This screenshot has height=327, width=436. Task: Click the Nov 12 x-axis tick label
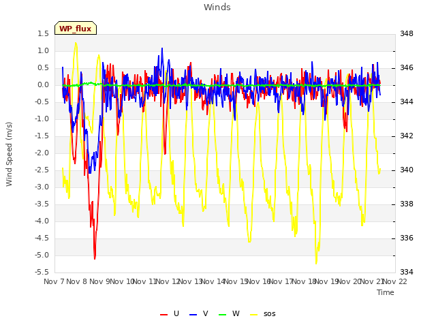coord(168,281)
